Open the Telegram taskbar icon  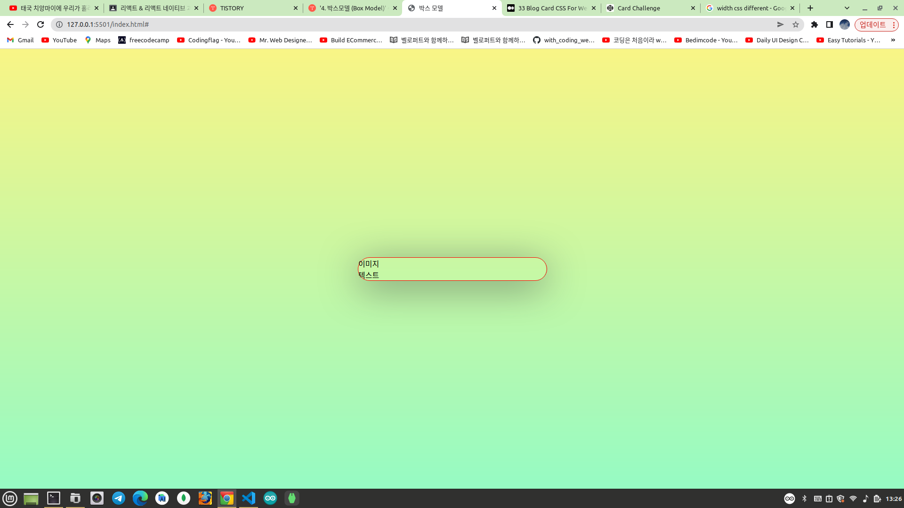click(119, 498)
